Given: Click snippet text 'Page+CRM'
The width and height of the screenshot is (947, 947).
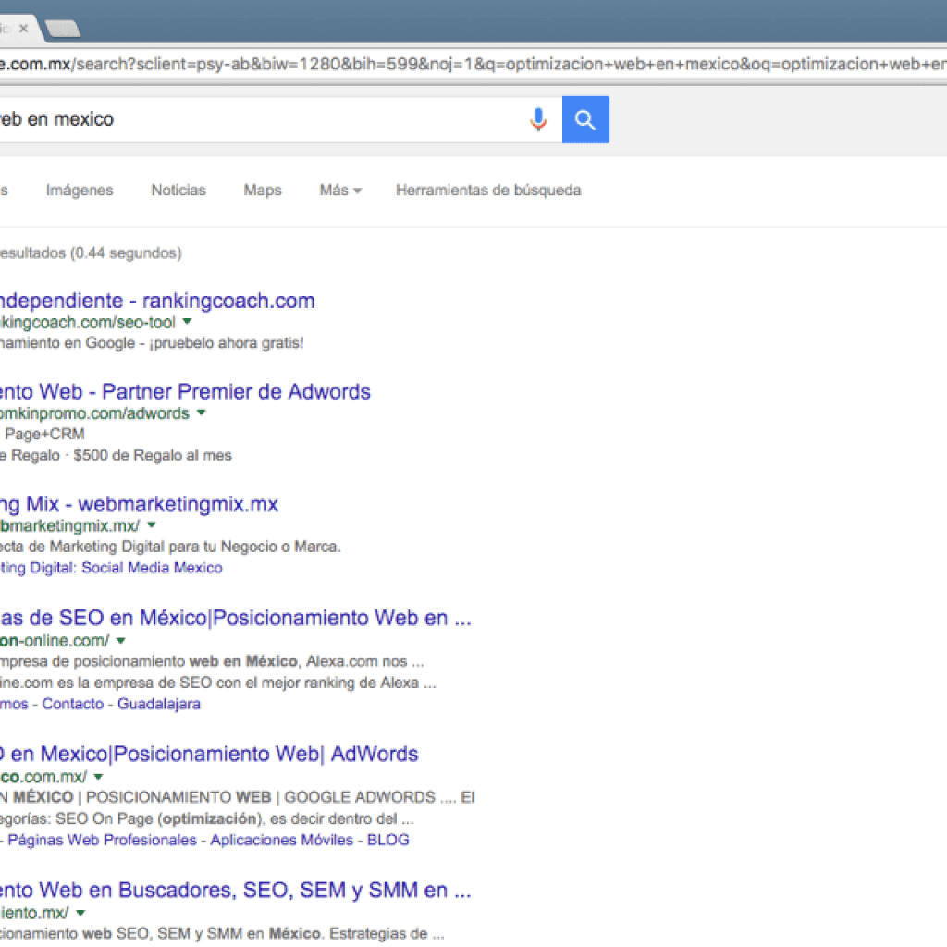Looking at the screenshot, I should point(44,435).
